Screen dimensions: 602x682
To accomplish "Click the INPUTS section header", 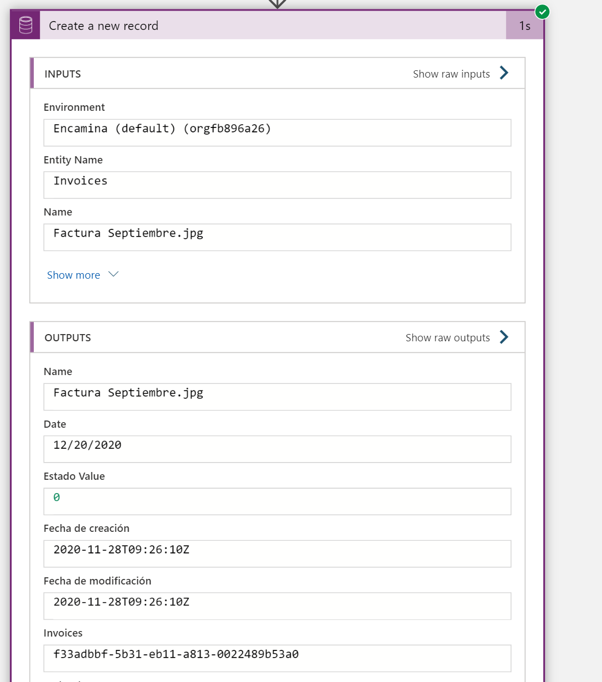I will coord(63,73).
